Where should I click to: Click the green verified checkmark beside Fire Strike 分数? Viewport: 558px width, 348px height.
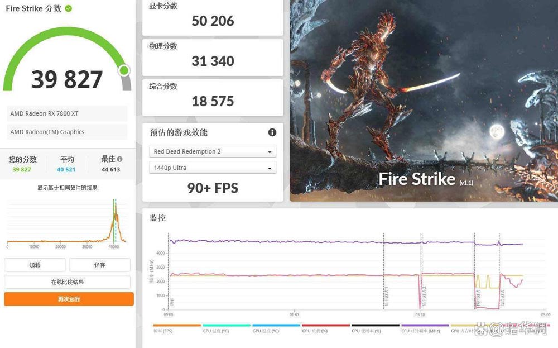[69, 8]
